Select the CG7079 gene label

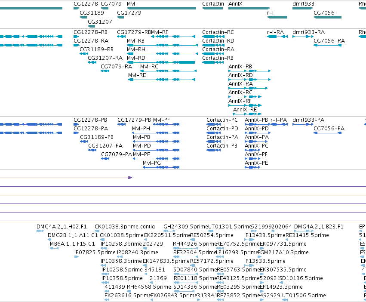[x=111, y=4]
